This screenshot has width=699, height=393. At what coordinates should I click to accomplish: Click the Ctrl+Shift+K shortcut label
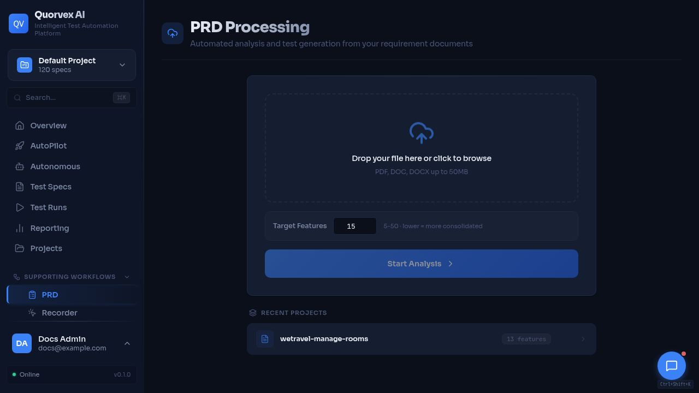point(676,384)
